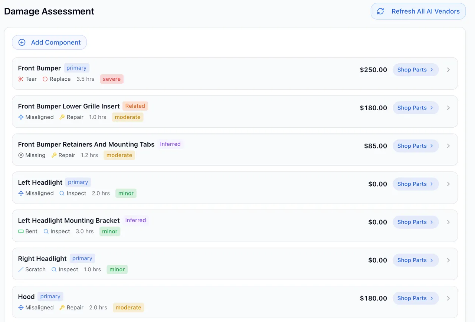Expand the Left Headlight row chevron
Screen dimensions: 475x322
click(448, 184)
